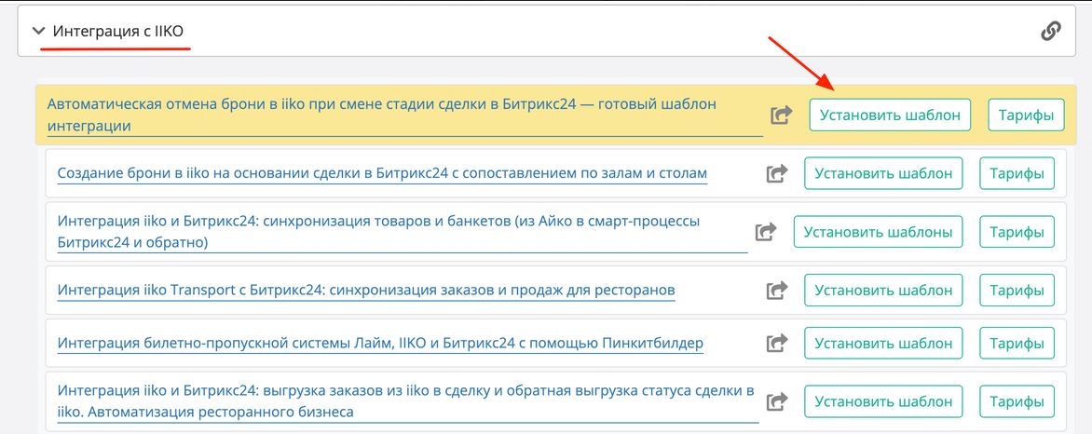Install template for automatic iiko booking cancellation

889,115
